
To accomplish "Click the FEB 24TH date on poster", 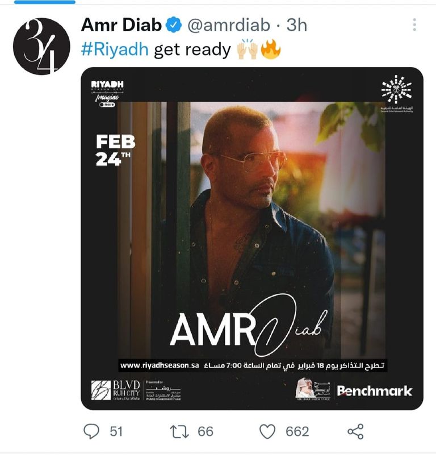I will pyautogui.click(x=116, y=150).
